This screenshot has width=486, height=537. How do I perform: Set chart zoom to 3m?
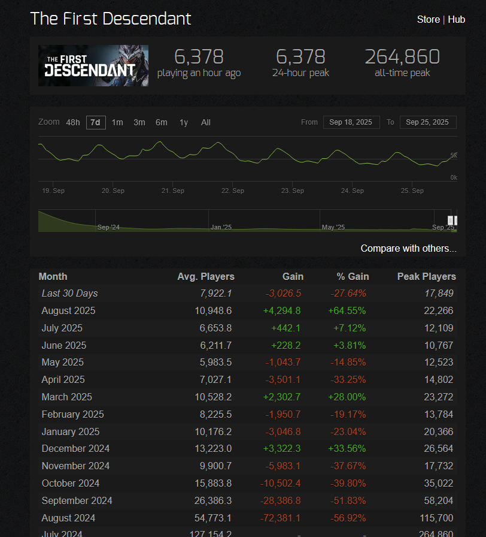tap(139, 122)
